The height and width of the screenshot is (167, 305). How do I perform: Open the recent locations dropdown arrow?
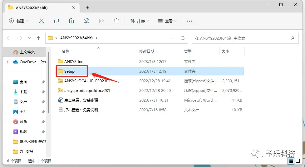click(x=29, y=38)
